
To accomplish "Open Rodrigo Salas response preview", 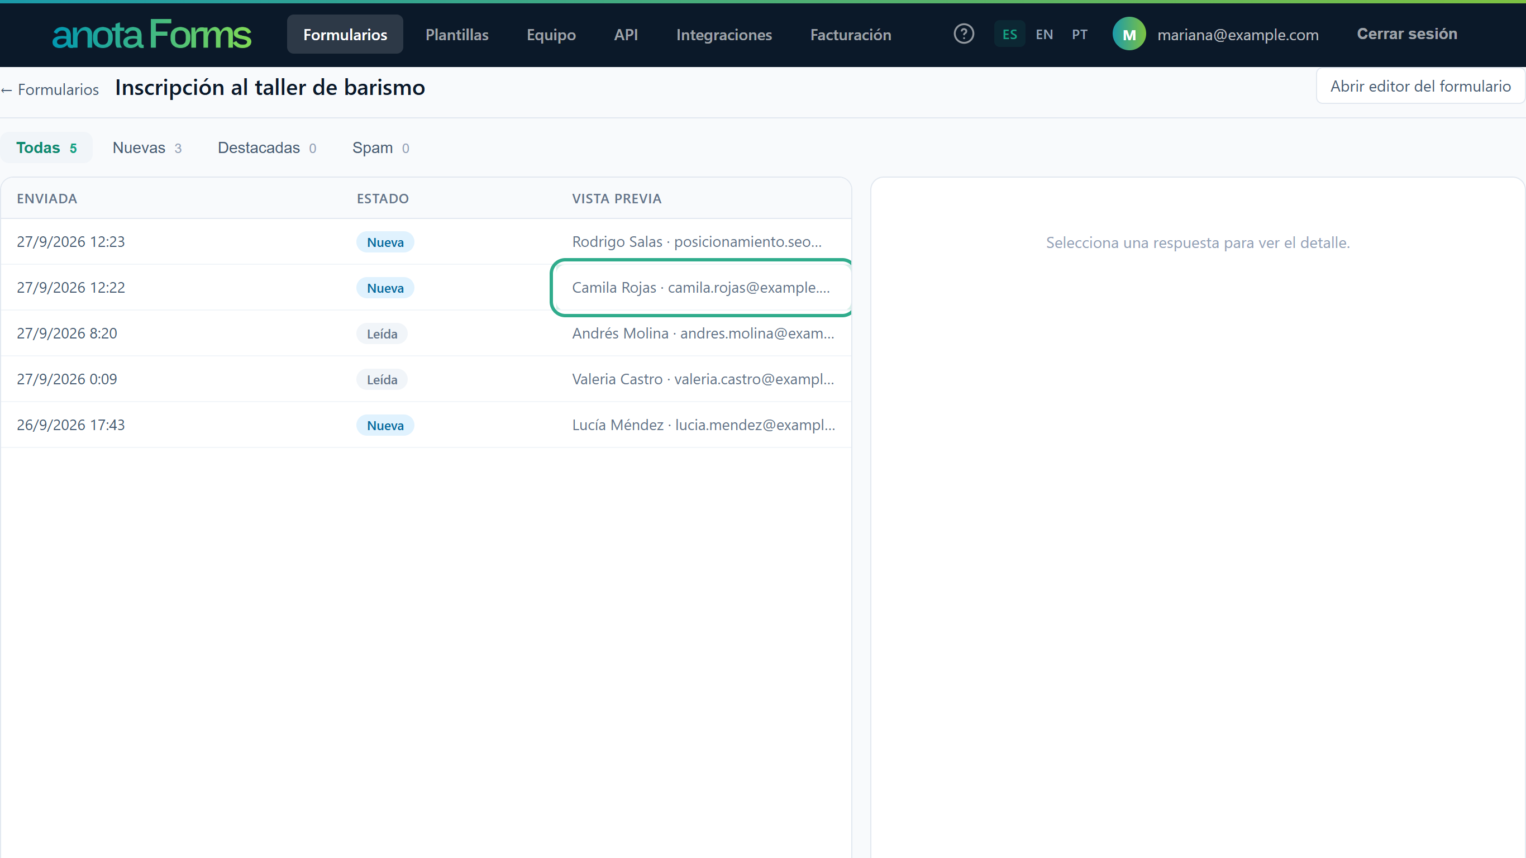I will tap(697, 242).
